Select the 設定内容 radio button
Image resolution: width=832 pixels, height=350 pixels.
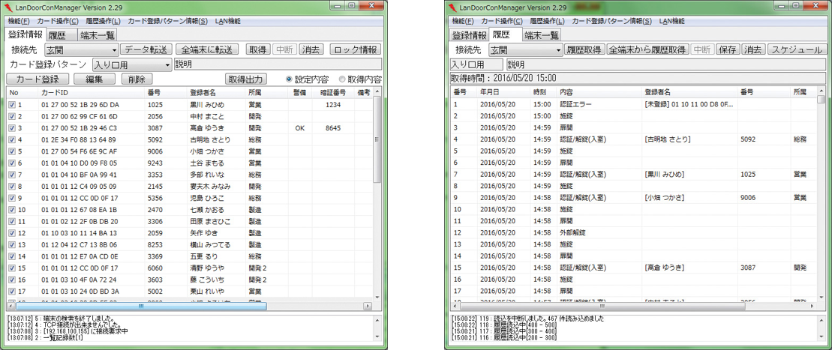290,79
